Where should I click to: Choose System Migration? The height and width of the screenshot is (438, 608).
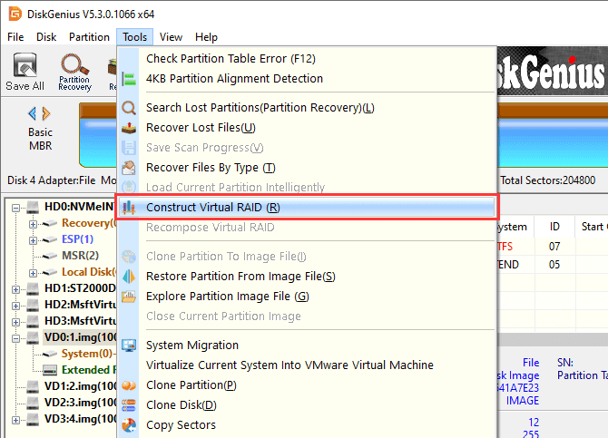point(307,345)
